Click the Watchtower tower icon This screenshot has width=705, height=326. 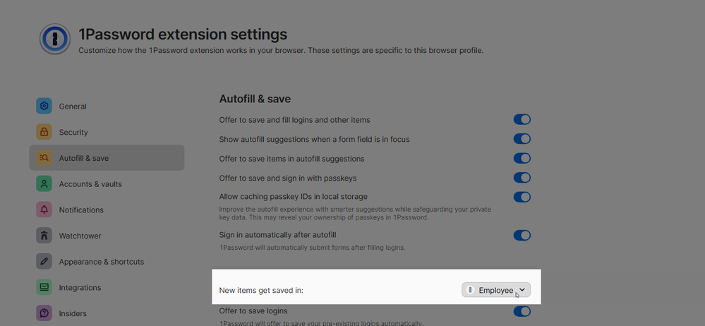pos(44,236)
